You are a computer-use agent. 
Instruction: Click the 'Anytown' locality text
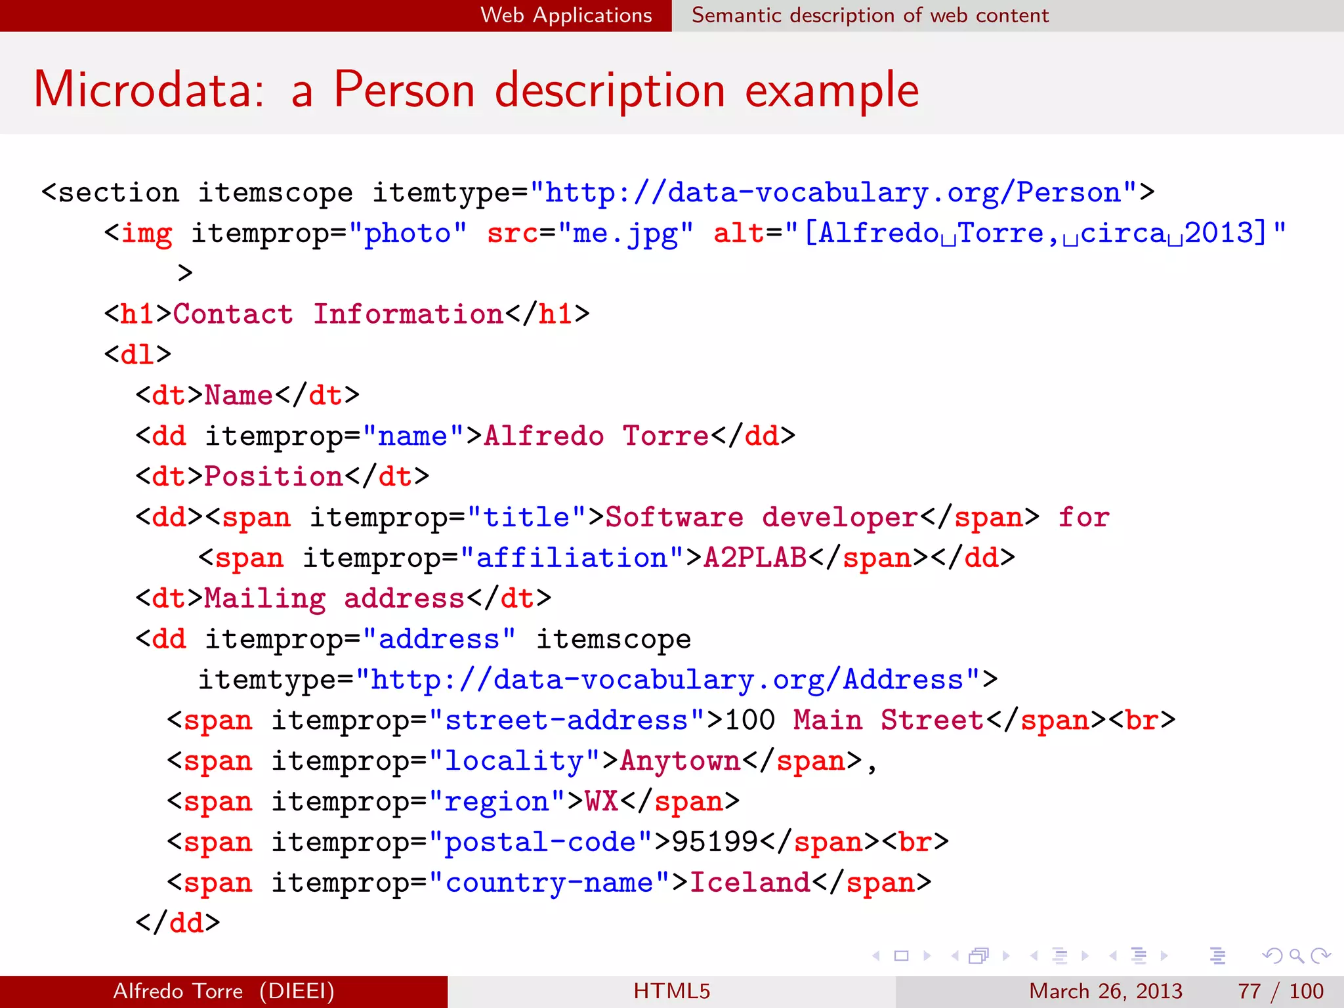click(x=681, y=761)
